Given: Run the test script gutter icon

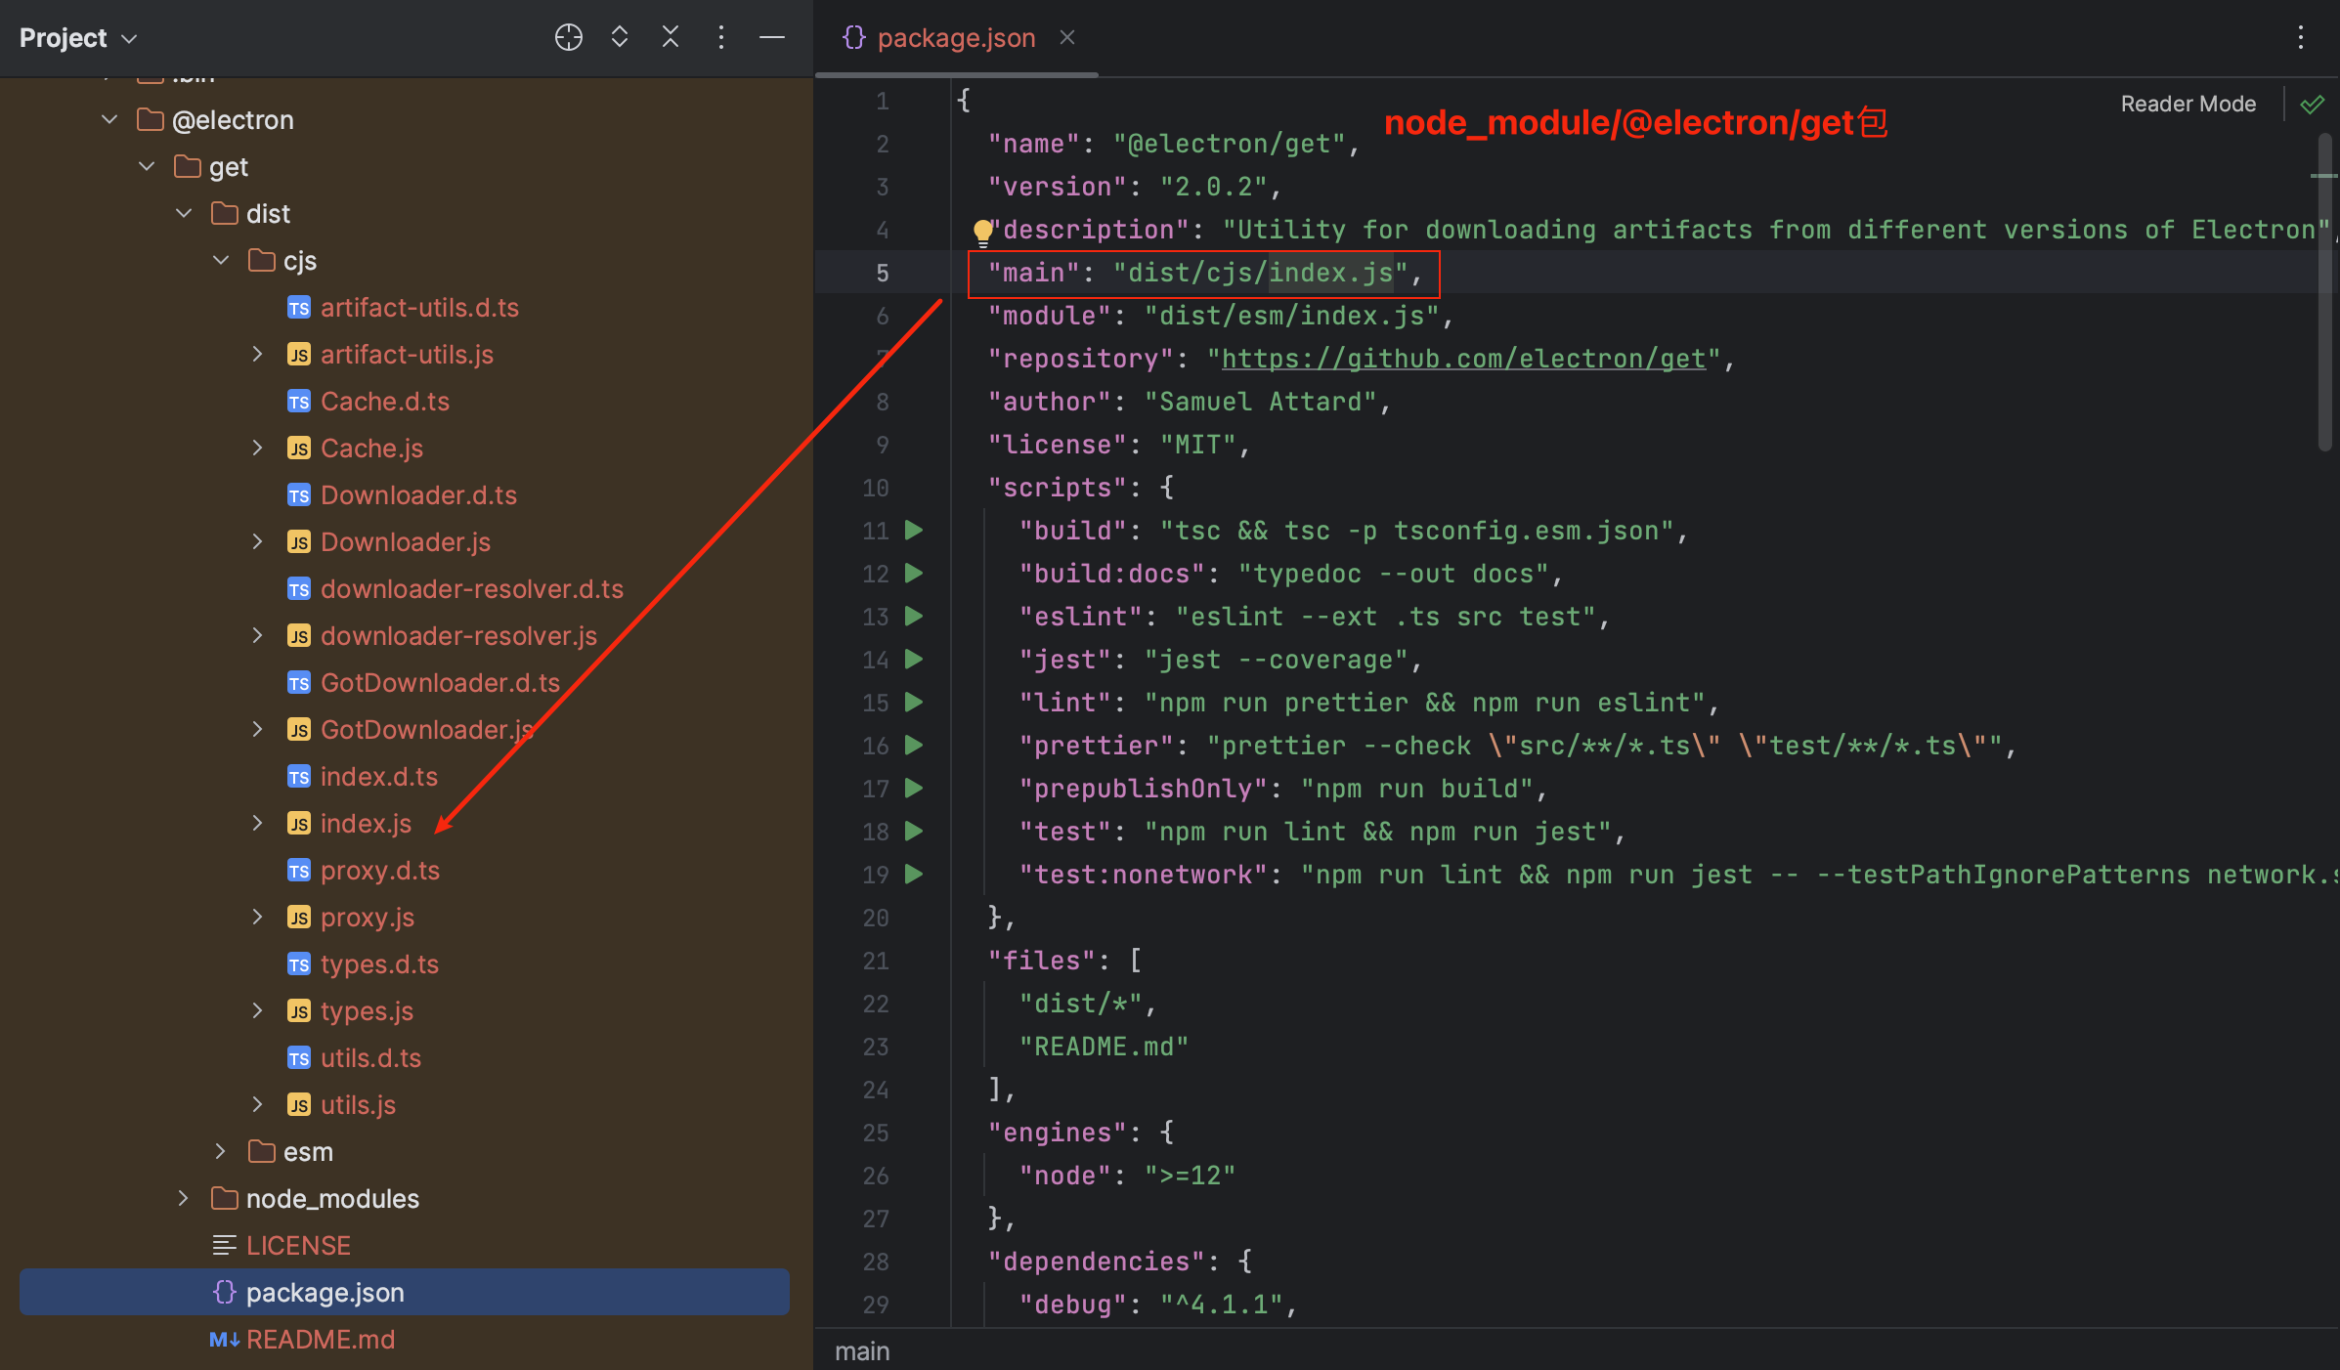Looking at the screenshot, I should point(914,831).
